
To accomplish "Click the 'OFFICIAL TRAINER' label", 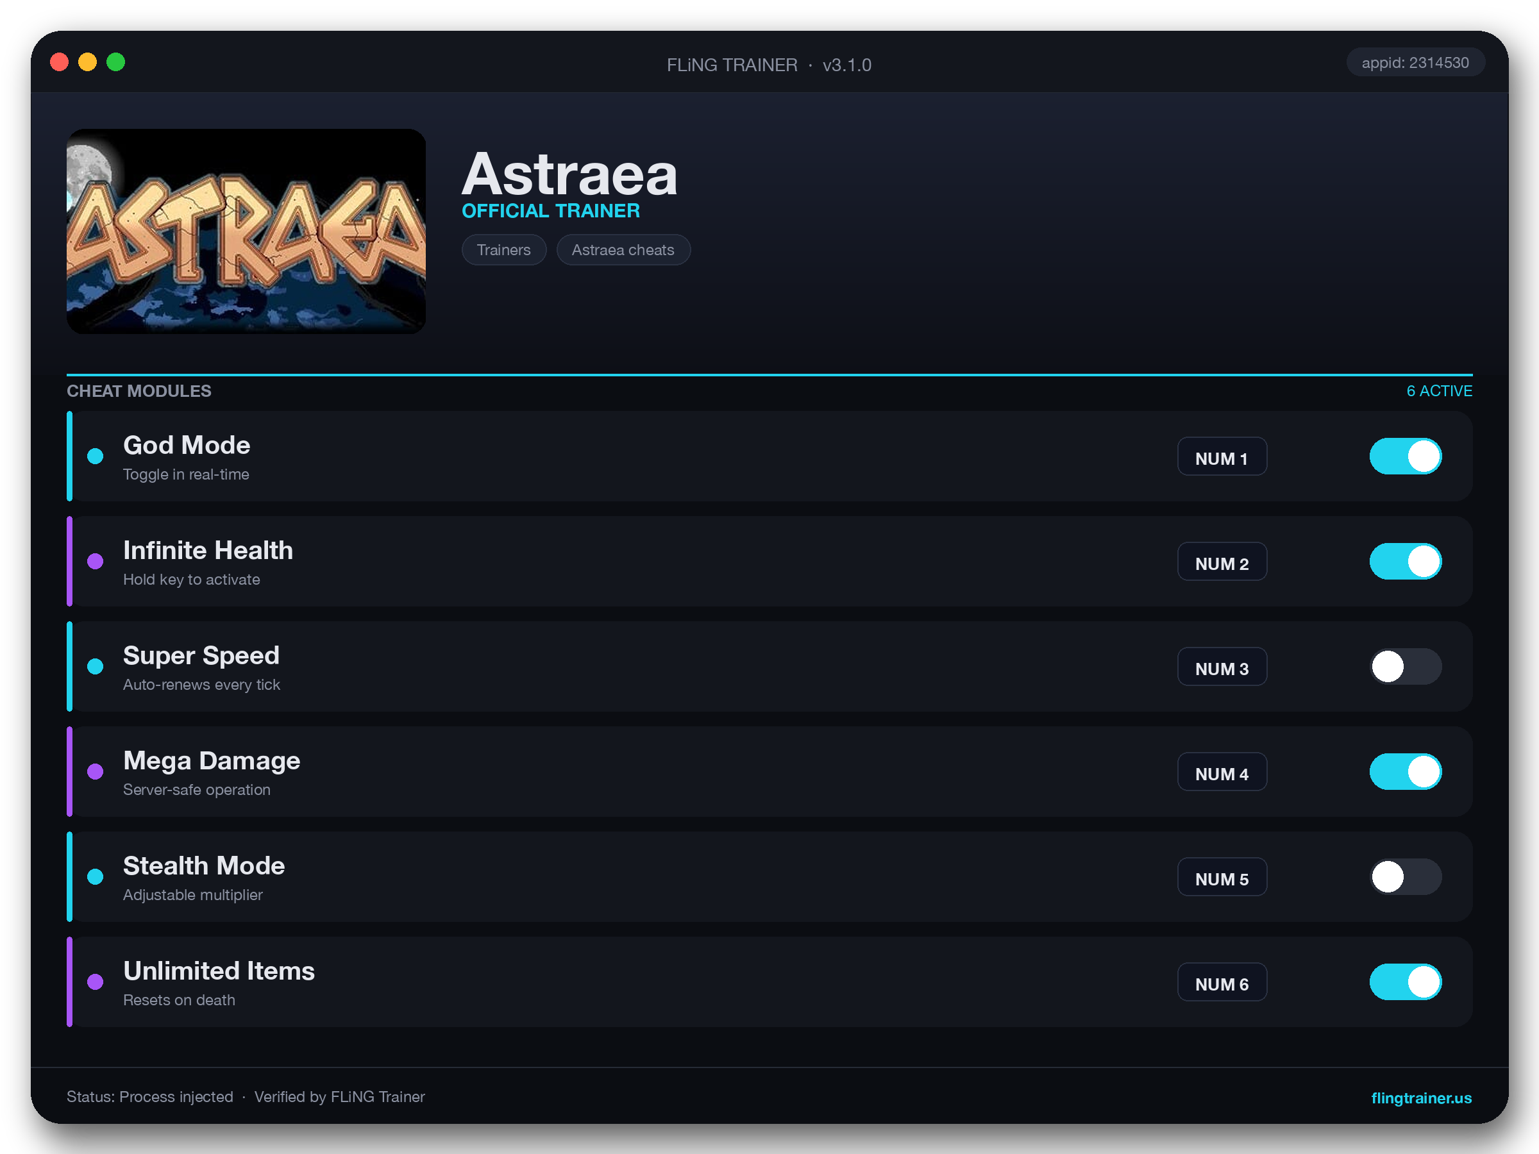I will coord(550,211).
